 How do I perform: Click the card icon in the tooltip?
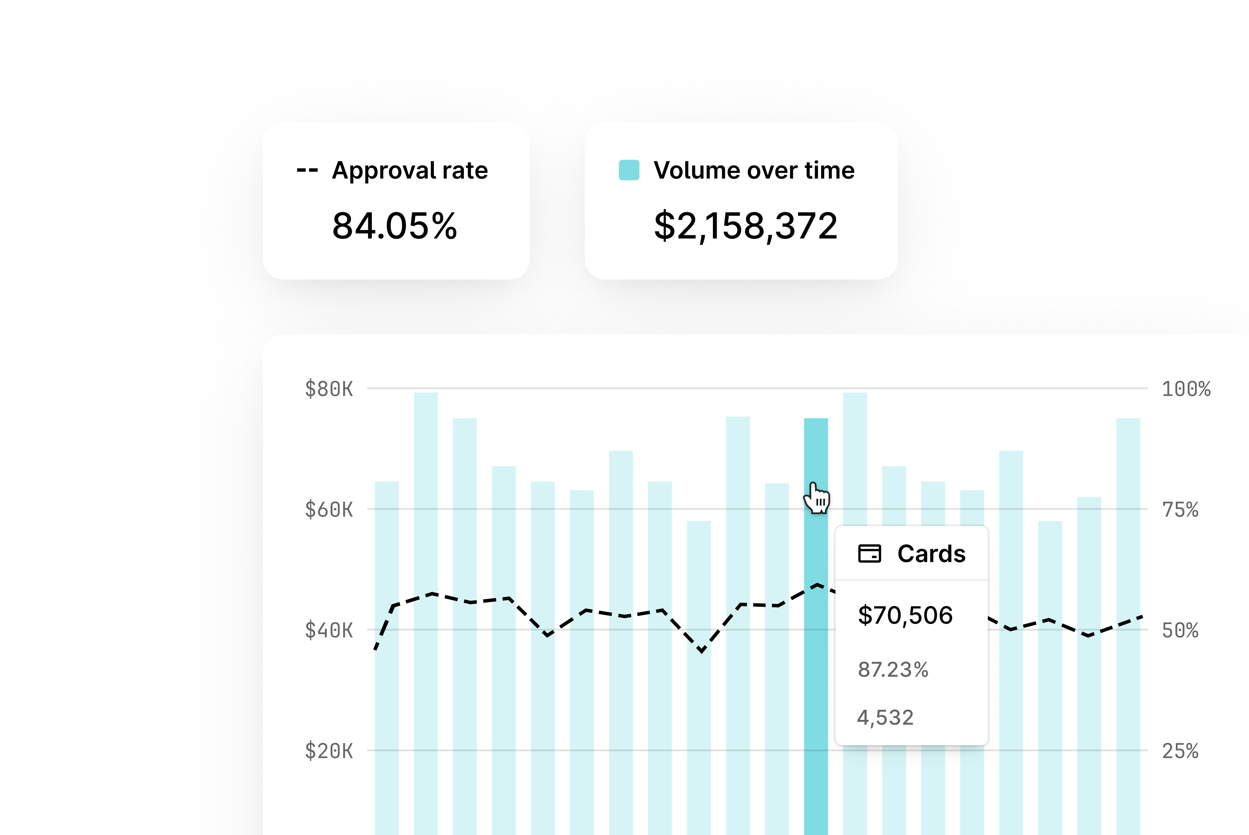coord(869,554)
